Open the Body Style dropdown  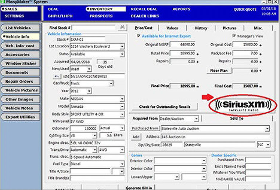pyautogui.click(x=122, y=114)
